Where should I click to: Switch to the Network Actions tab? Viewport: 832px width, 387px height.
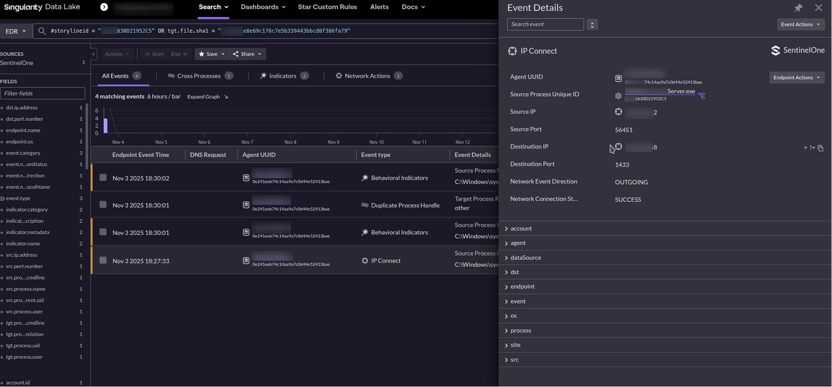click(368, 75)
